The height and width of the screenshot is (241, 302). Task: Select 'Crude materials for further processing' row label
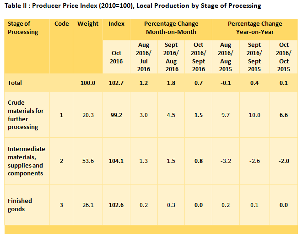(26, 115)
